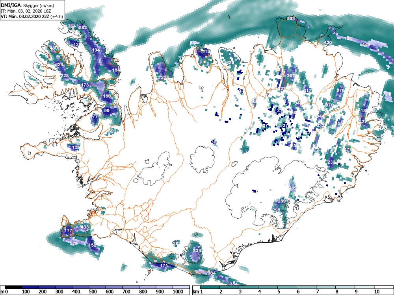Image resolution: width=394 pixels, height=295 pixels.
Task: Select the 'km' unit label on the legend
Action: [196, 292]
